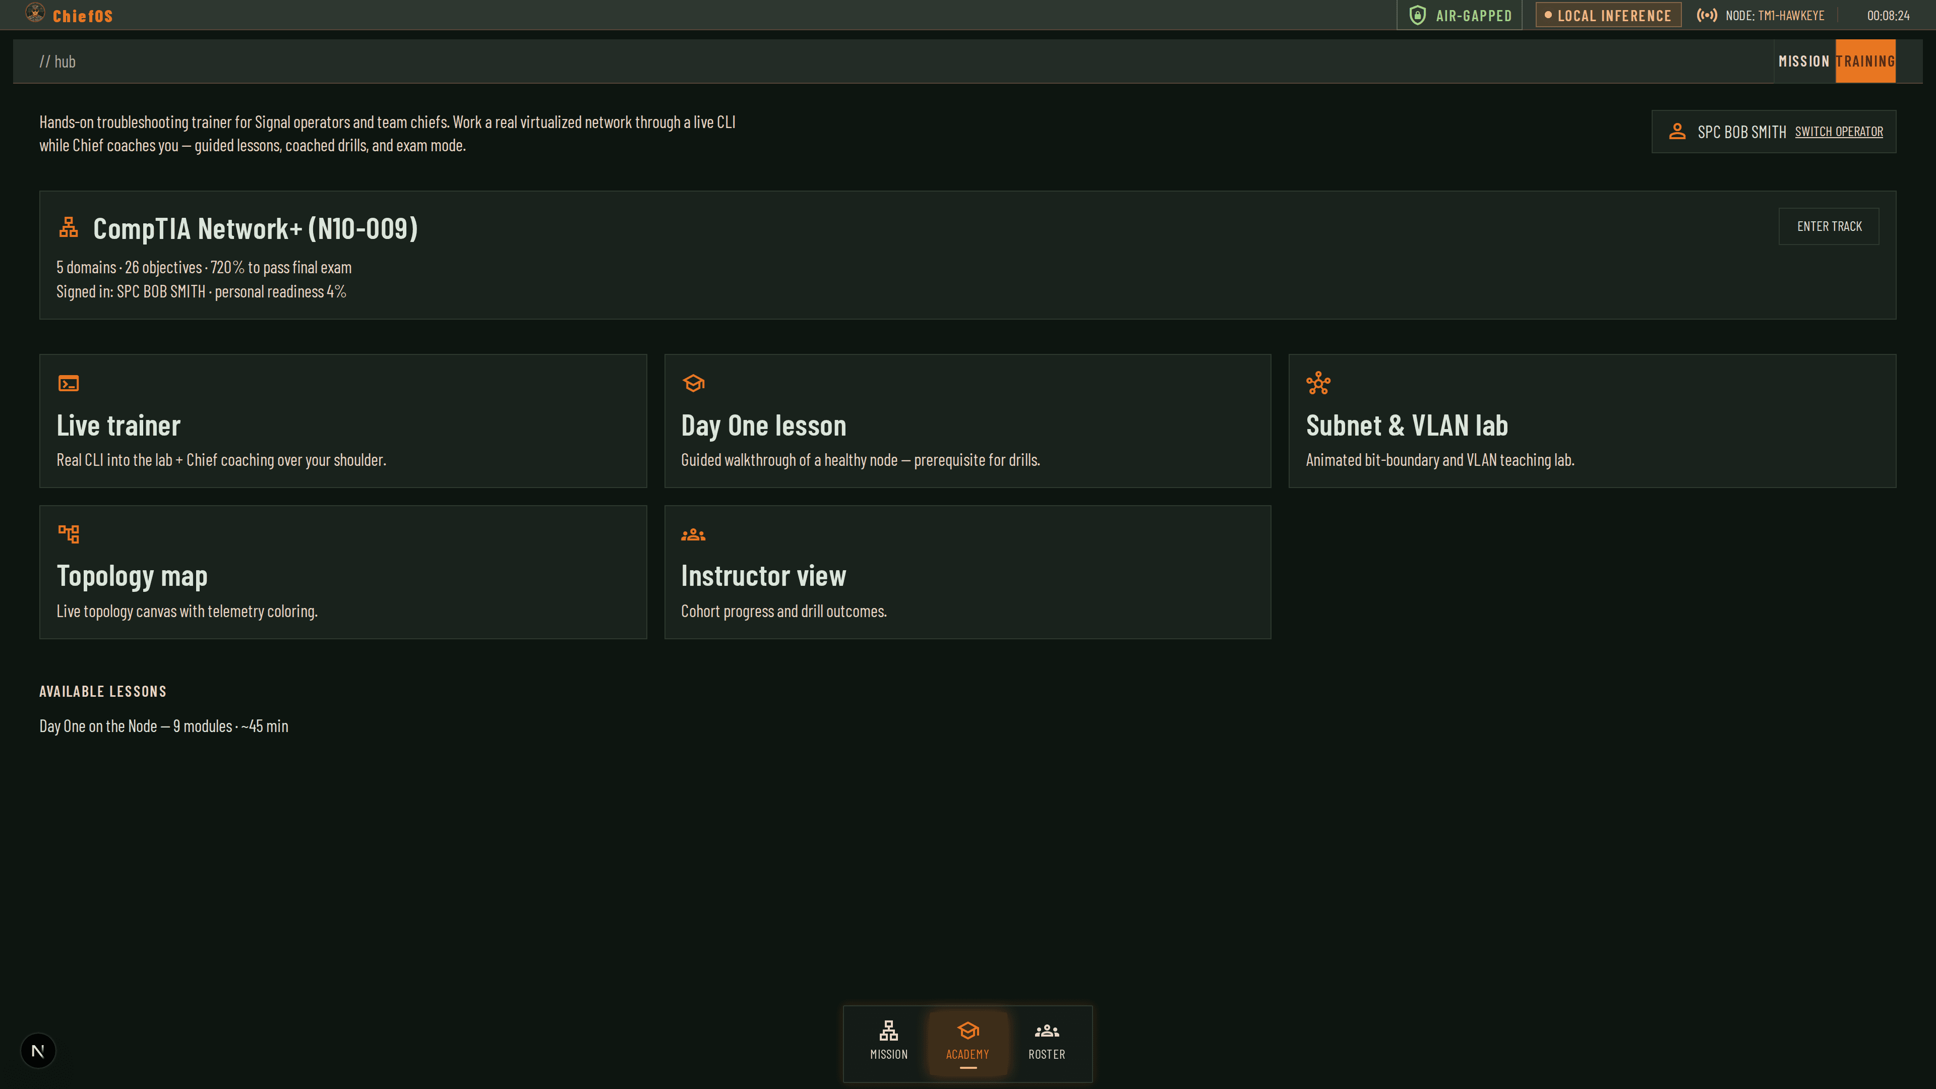Click the 5 domains · 26 objectives line
This screenshot has width=1936, height=1089.
pos(204,268)
